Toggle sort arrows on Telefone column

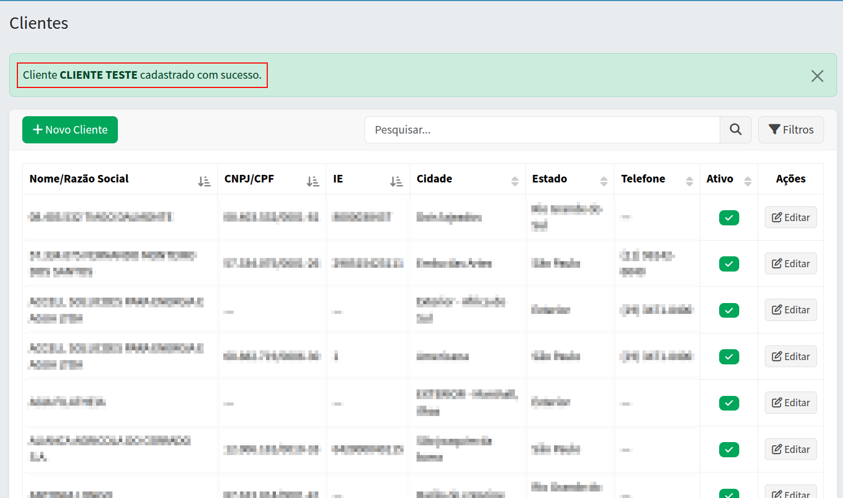pos(689,181)
